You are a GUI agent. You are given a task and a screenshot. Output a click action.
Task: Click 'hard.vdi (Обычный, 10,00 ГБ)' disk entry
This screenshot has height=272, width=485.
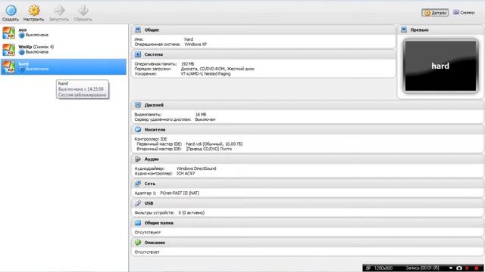click(x=214, y=144)
